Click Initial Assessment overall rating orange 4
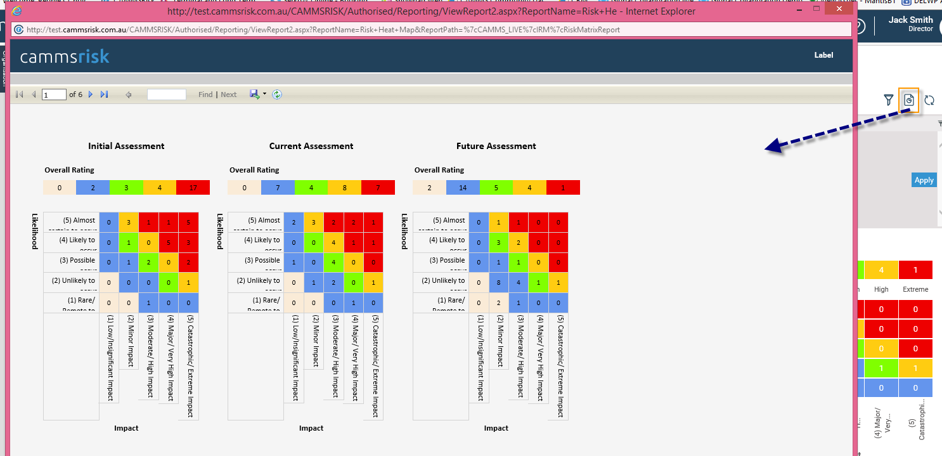 coord(160,187)
